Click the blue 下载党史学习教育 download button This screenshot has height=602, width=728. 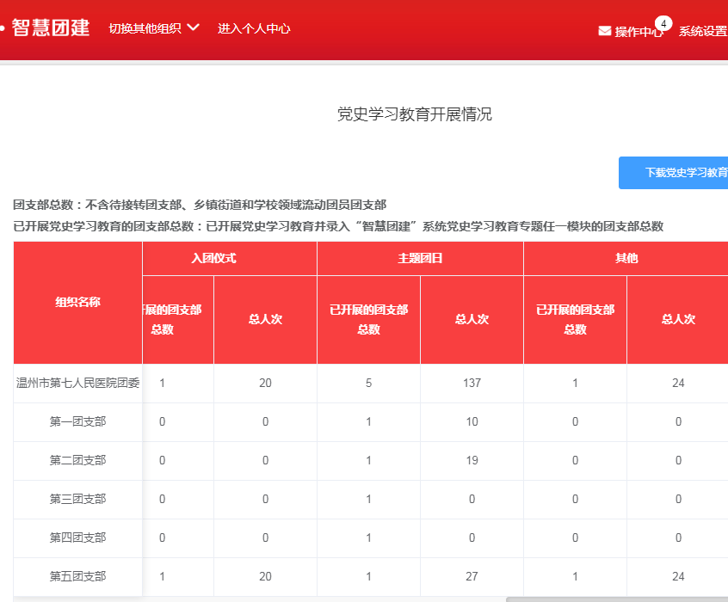click(x=674, y=173)
